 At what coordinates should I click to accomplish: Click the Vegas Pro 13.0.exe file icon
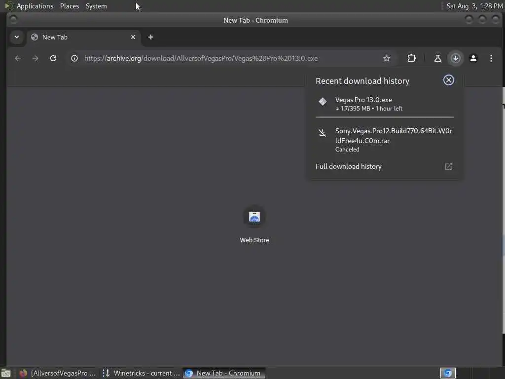pyautogui.click(x=323, y=102)
